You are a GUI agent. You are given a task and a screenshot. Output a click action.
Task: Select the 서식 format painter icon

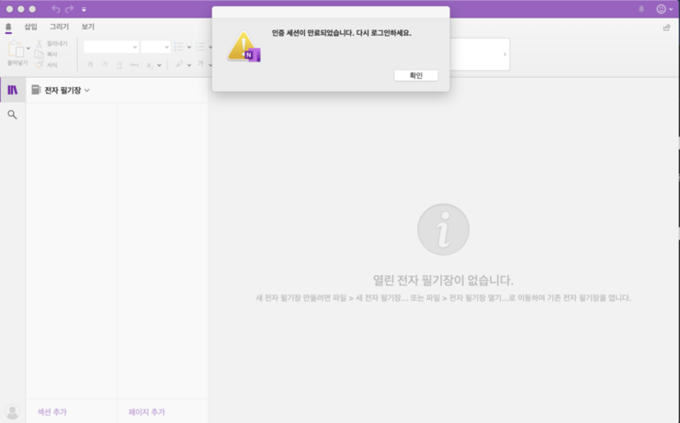[x=39, y=65]
